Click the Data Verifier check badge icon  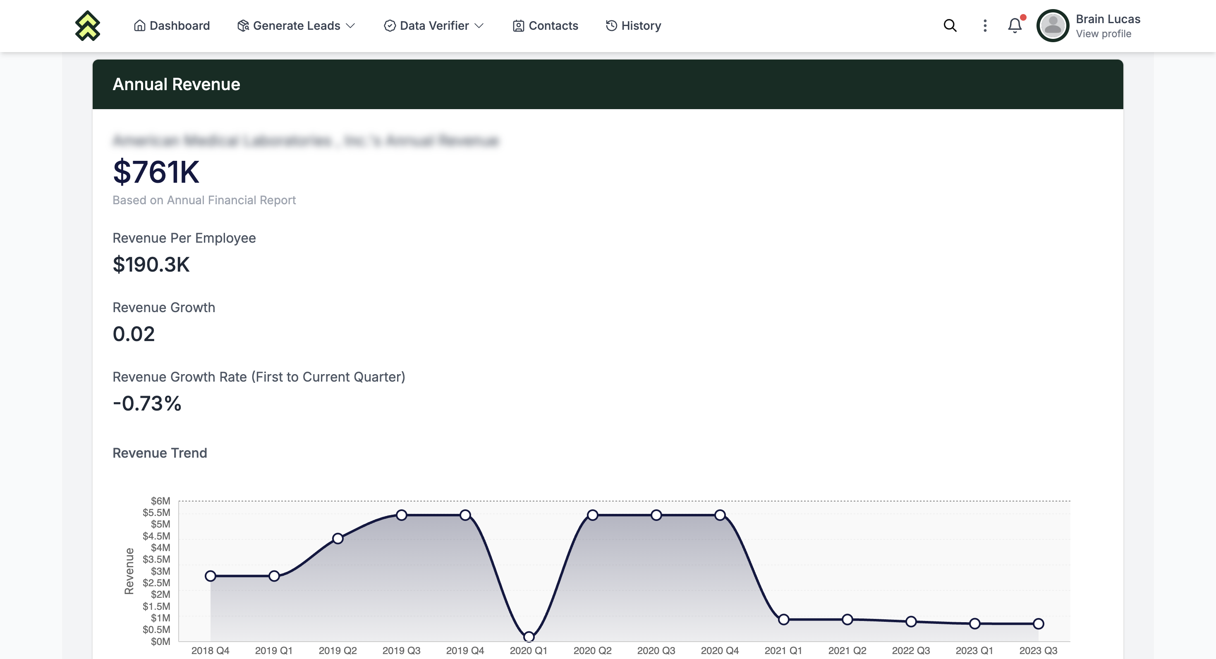coord(390,26)
